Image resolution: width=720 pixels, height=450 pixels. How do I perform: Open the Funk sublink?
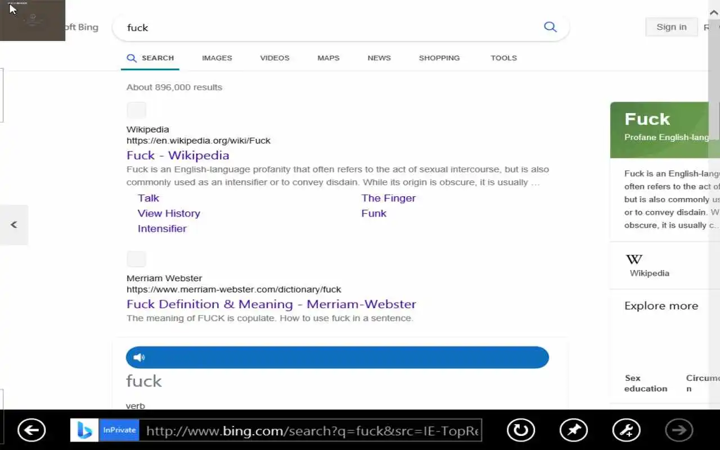coord(374,213)
